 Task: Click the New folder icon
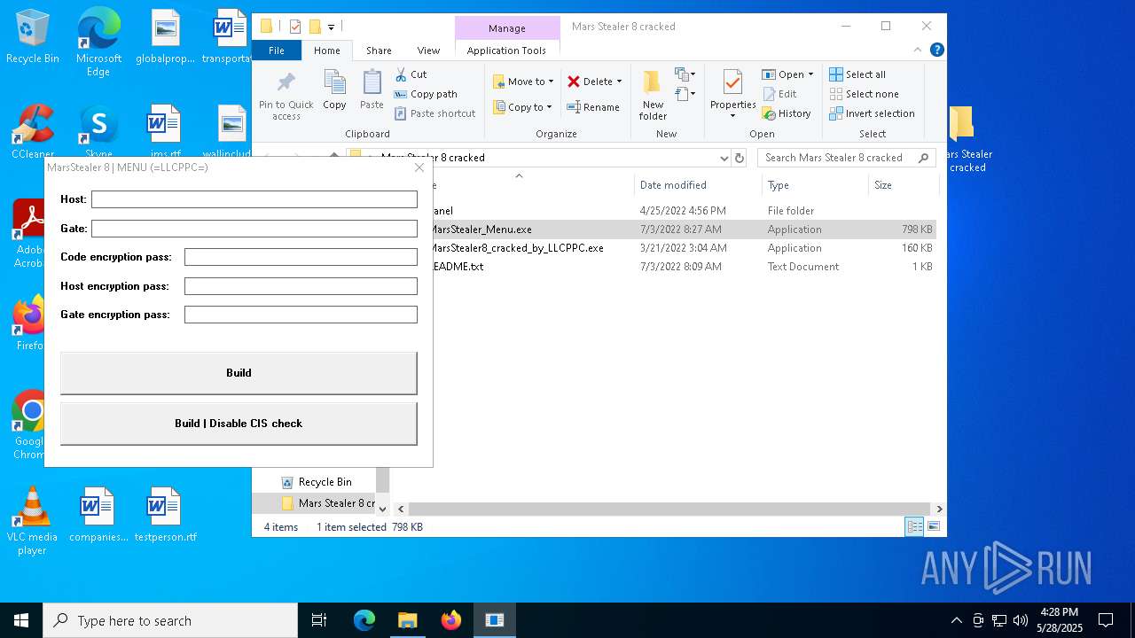coord(652,83)
